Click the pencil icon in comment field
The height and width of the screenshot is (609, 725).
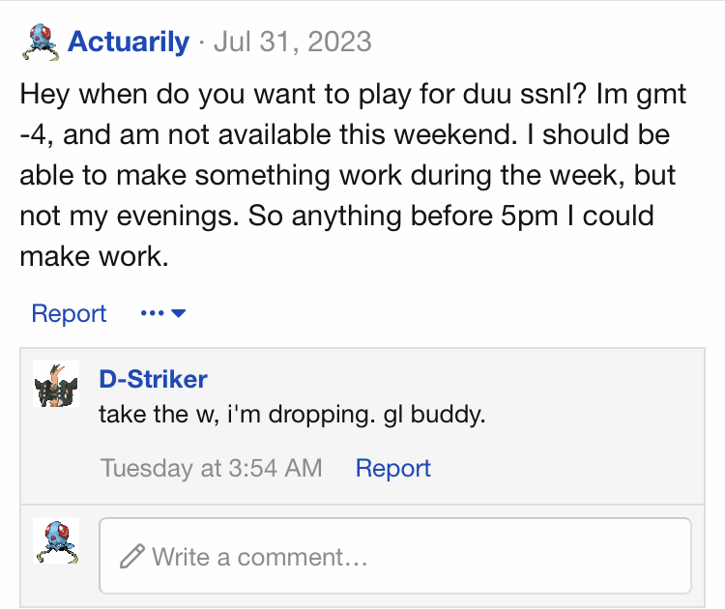[x=132, y=556]
